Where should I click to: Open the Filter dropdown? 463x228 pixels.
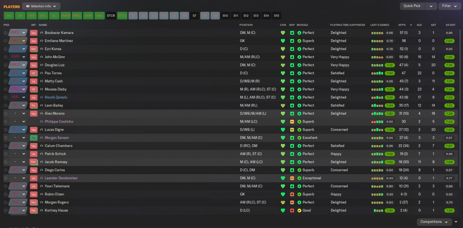tap(450, 6)
